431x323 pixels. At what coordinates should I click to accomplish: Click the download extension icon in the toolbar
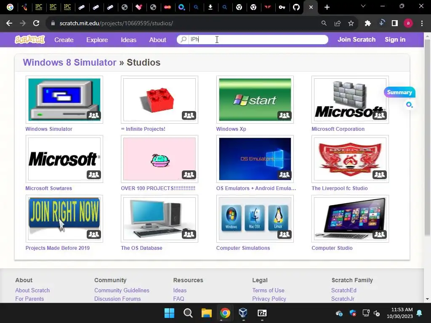tap(381, 23)
